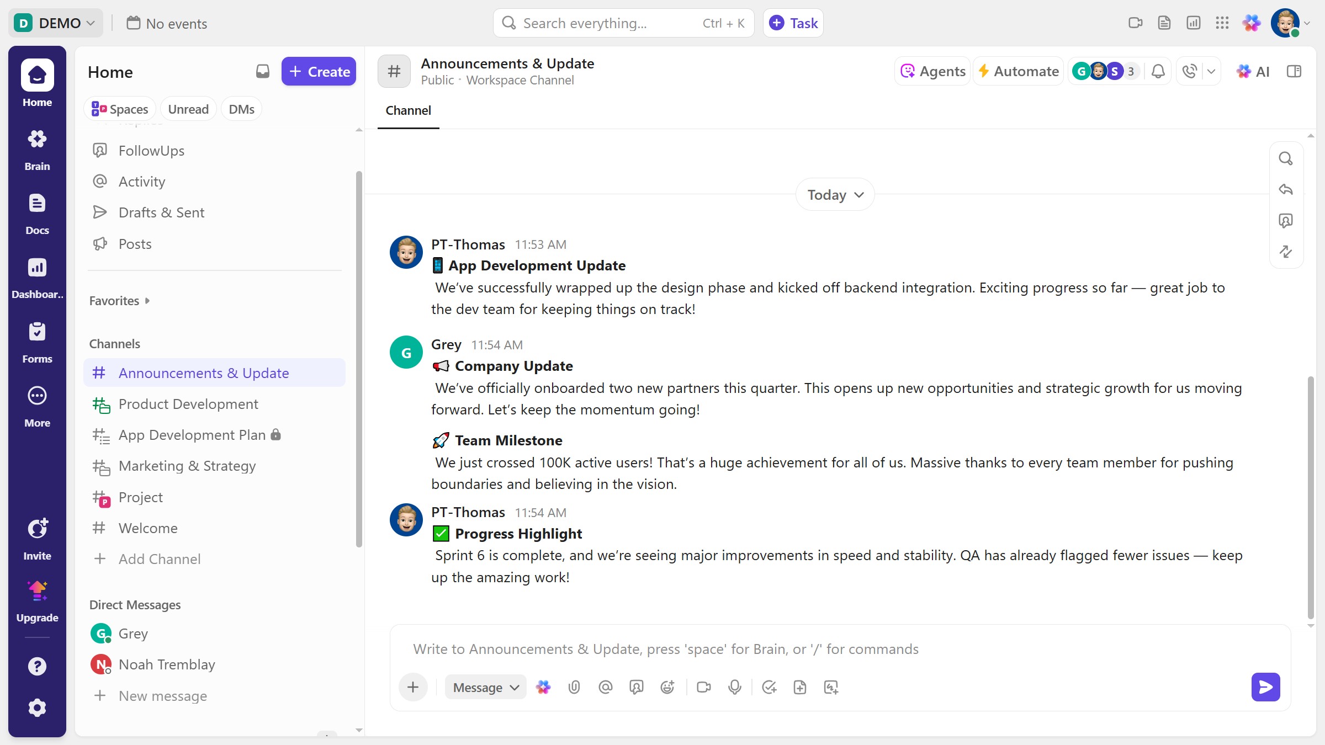Click the mention @ icon in the composer
This screenshot has width=1325, height=745.
tap(605, 687)
